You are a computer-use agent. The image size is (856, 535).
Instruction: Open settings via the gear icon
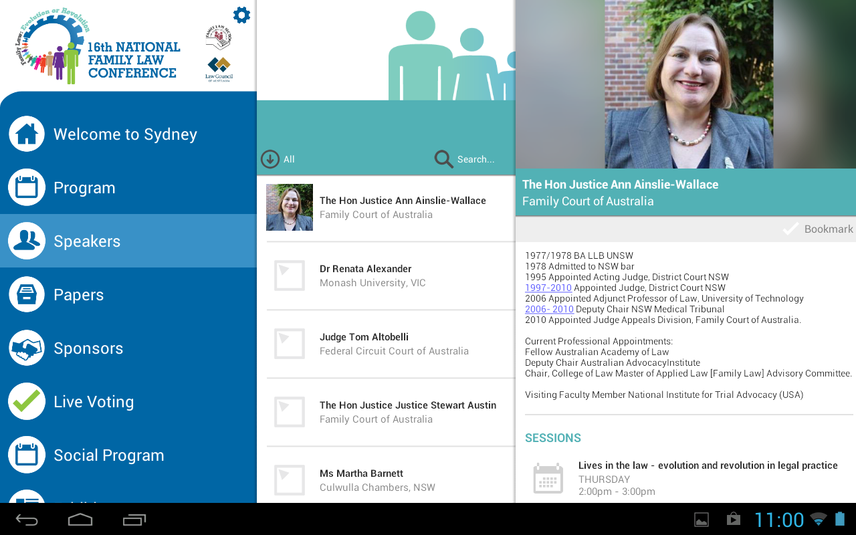click(241, 15)
